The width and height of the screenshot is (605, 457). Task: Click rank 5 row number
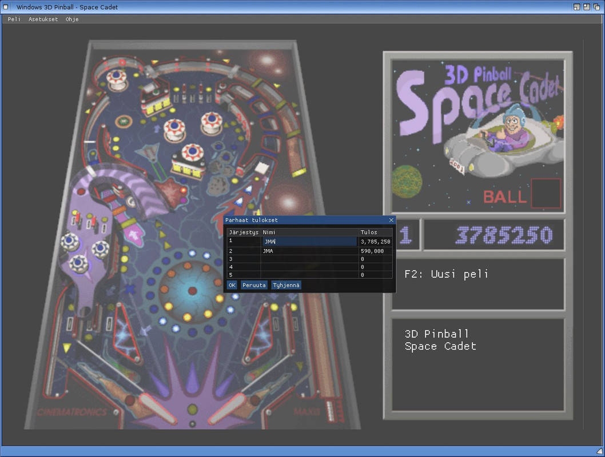point(230,275)
